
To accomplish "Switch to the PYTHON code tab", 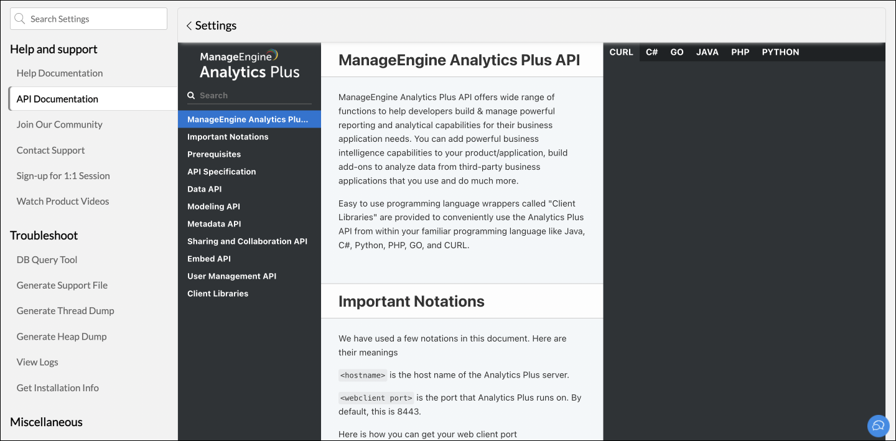I will (780, 52).
